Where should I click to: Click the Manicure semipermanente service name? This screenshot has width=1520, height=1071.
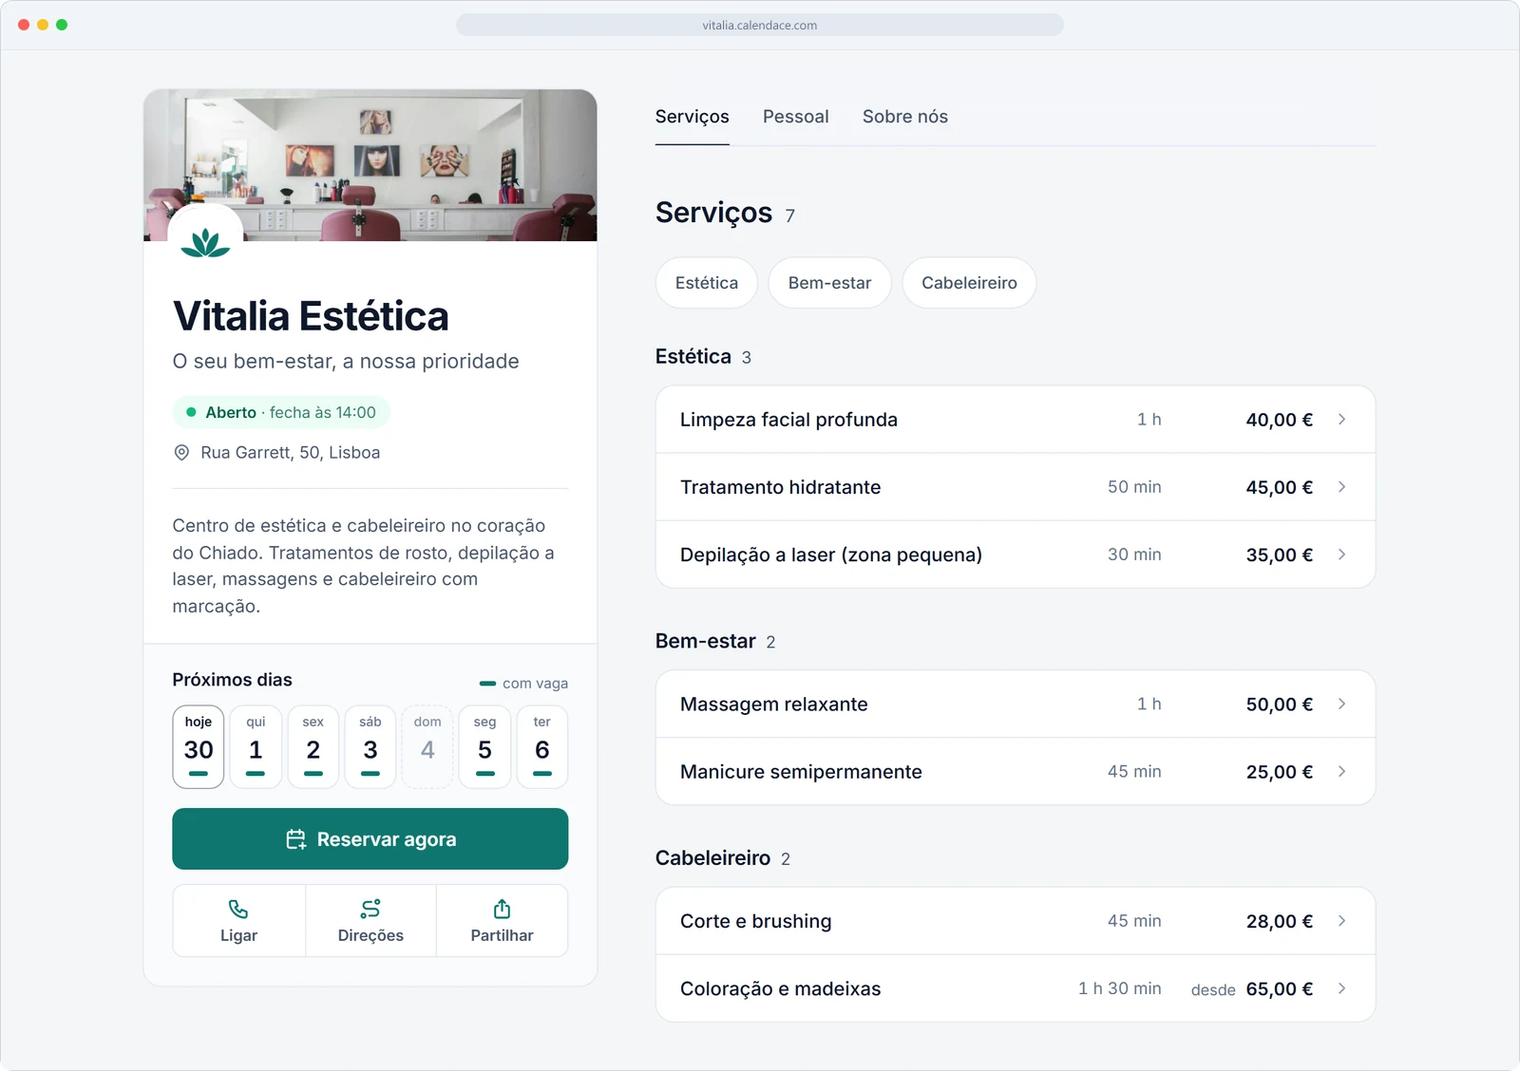pos(801,772)
